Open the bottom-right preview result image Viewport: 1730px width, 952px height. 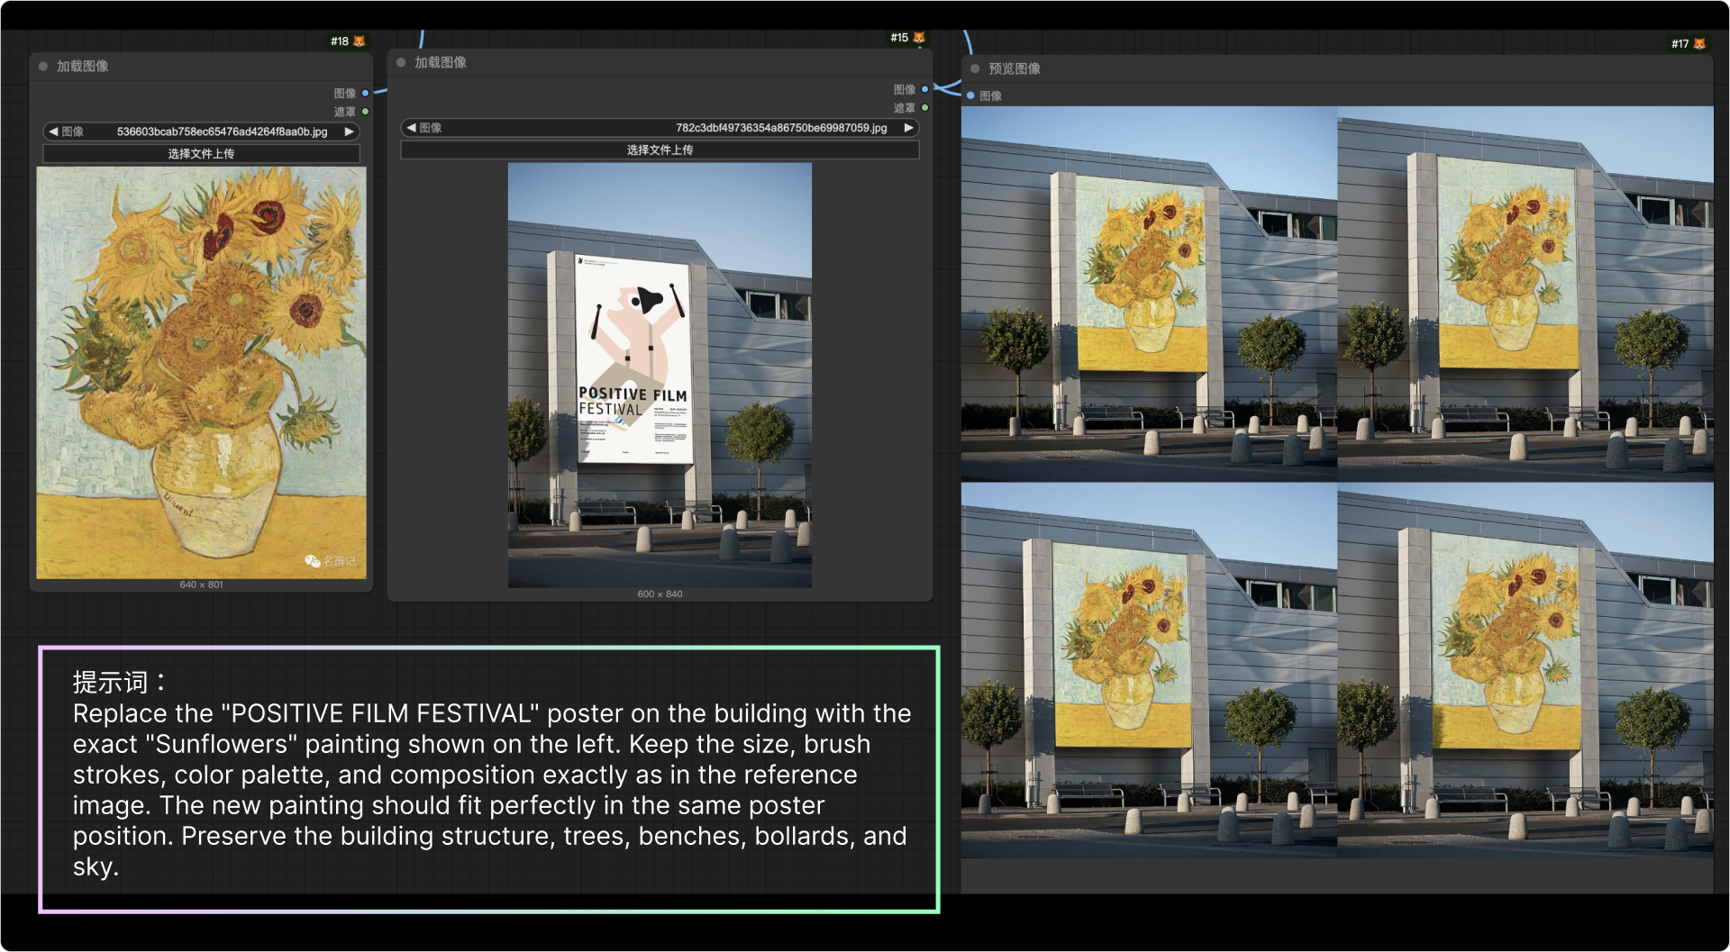(x=1525, y=670)
